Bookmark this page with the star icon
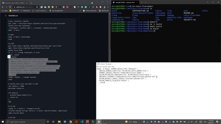 pos(37,7)
